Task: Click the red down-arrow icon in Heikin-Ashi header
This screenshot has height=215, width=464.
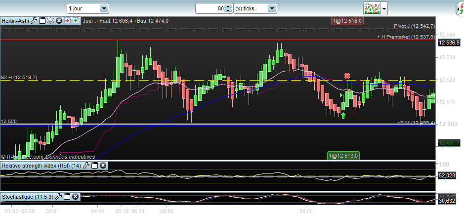Action: coord(68,21)
